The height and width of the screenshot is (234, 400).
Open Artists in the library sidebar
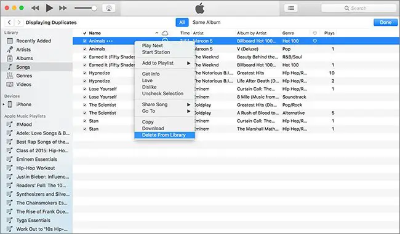23,49
